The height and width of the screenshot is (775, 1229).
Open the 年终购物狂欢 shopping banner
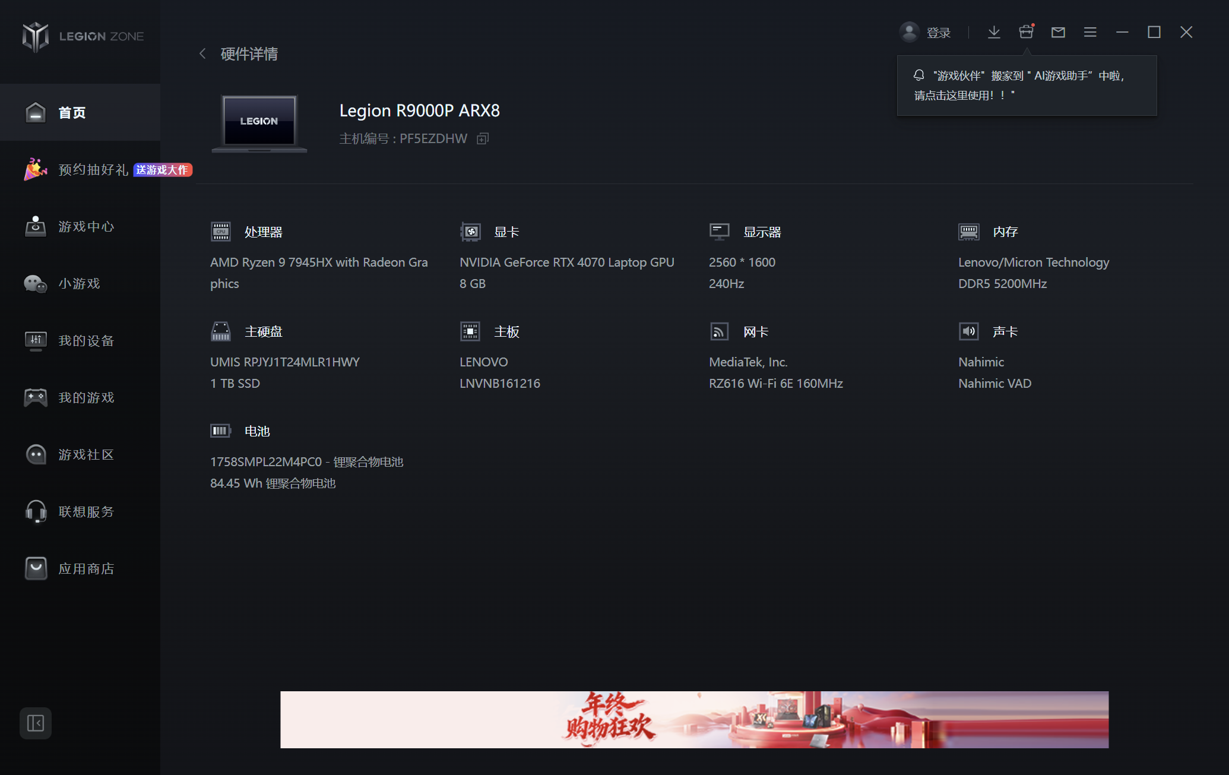click(694, 719)
